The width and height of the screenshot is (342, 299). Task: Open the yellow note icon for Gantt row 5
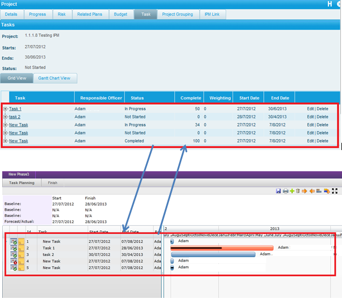[21, 268]
